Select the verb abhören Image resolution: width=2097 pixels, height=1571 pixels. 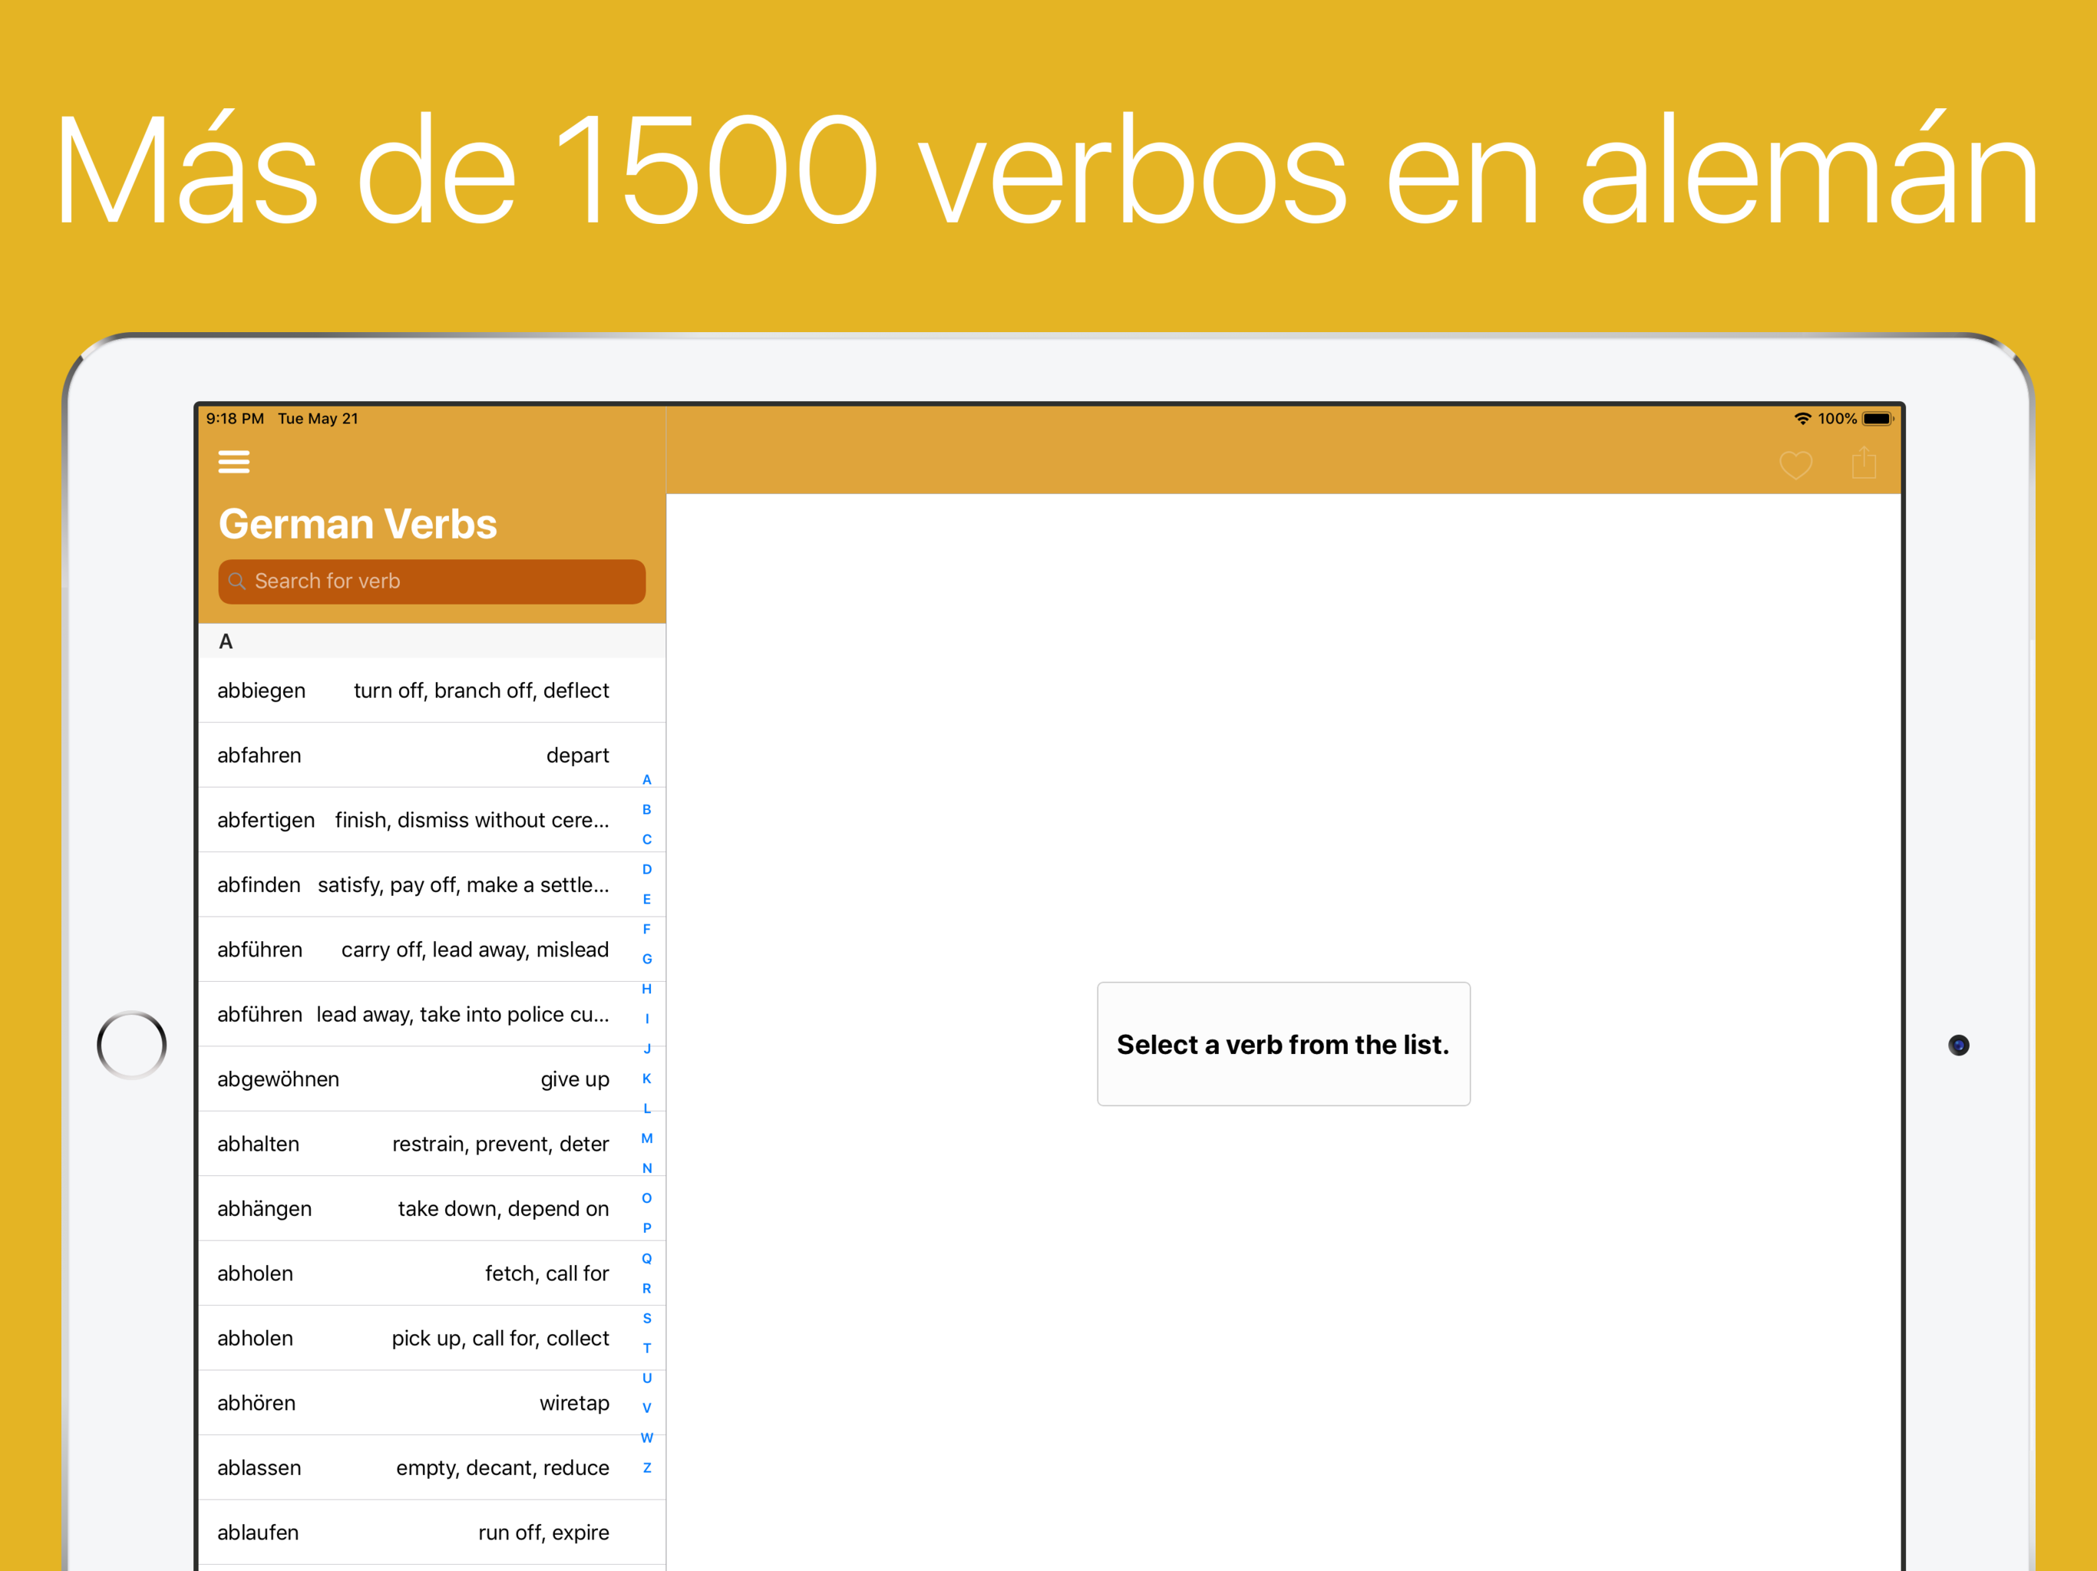(431, 1402)
